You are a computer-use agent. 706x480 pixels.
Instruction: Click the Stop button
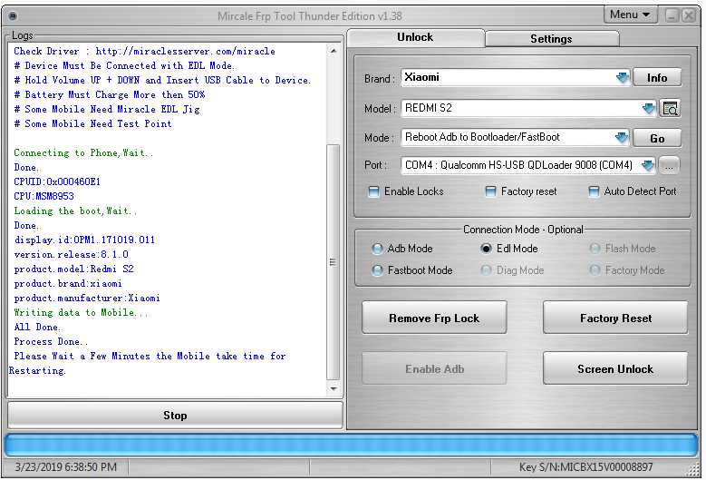click(175, 415)
